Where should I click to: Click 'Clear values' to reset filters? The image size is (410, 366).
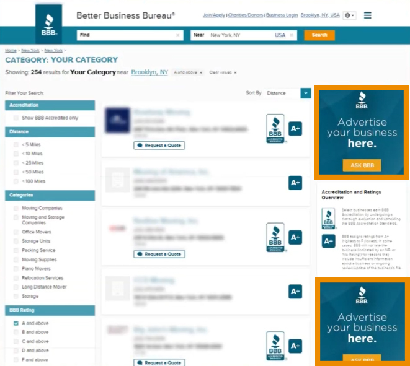(223, 72)
